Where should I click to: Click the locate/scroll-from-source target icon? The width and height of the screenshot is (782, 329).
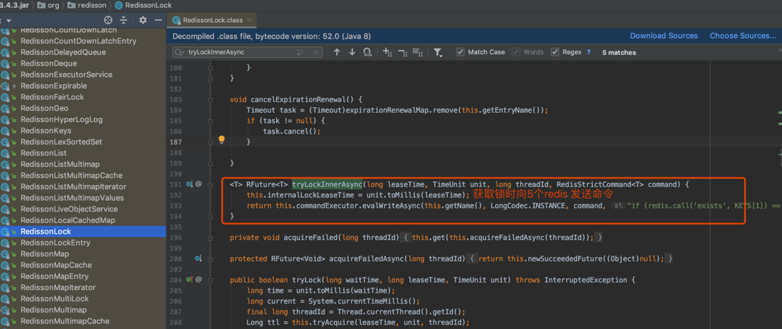click(x=108, y=20)
